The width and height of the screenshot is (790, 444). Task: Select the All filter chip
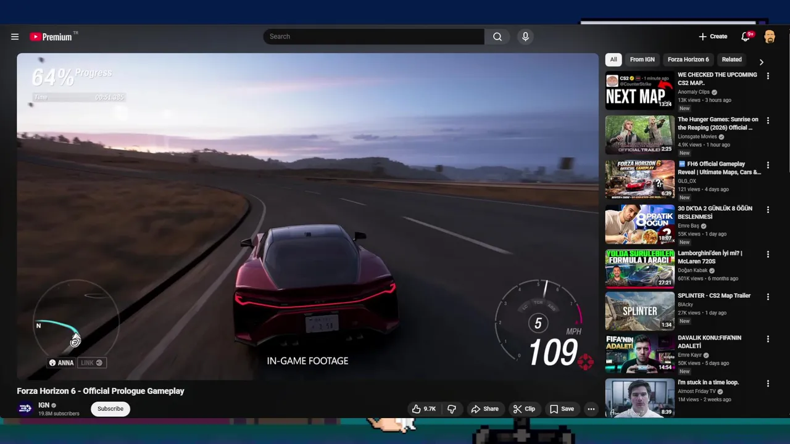pyautogui.click(x=613, y=60)
